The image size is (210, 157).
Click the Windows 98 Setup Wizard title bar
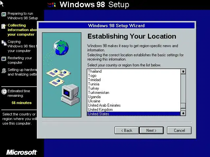(116, 26)
